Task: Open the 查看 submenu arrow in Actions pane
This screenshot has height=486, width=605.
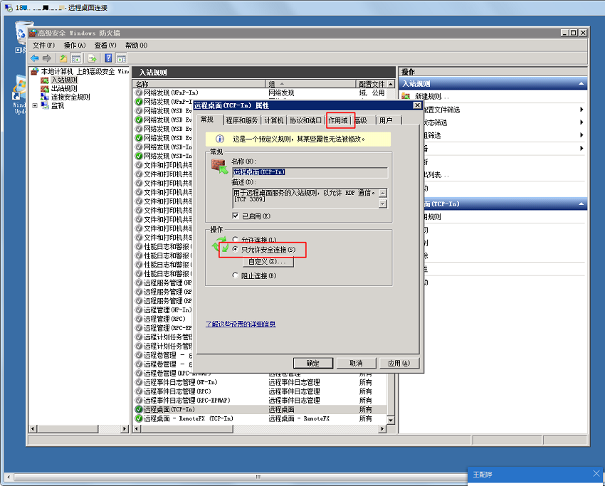Action: (x=582, y=148)
